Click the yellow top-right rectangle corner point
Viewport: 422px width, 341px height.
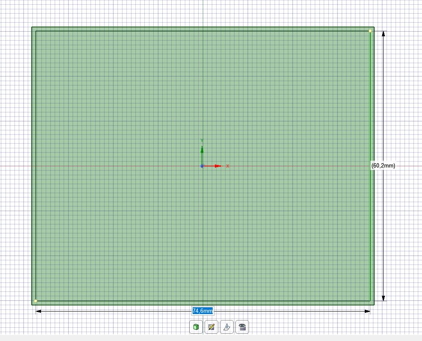[x=370, y=31]
